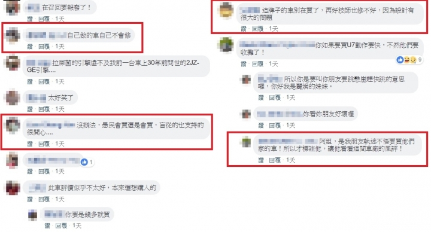The image size is (431, 232).
Task: Like the reply 你要是錢多就買
Action: coord(47,225)
